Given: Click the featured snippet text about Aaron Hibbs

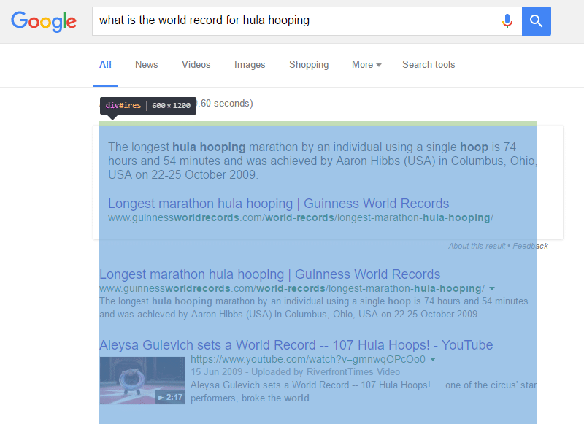Looking at the screenshot, I should pyautogui.click(x=323, y=161).
